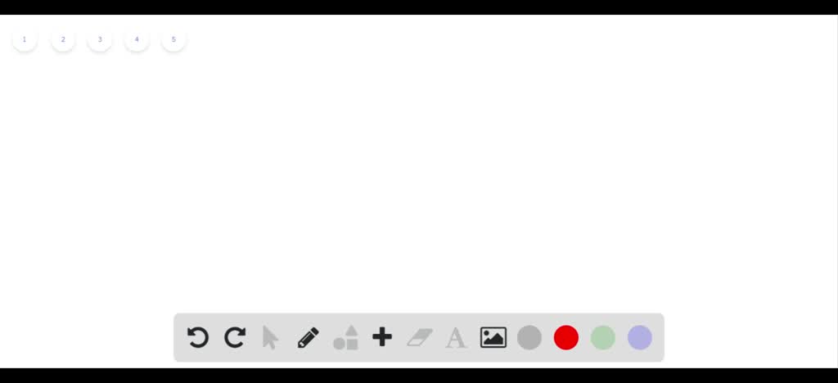Open page 4
This screenshot has height=383, width=838.
coord(137,39)
